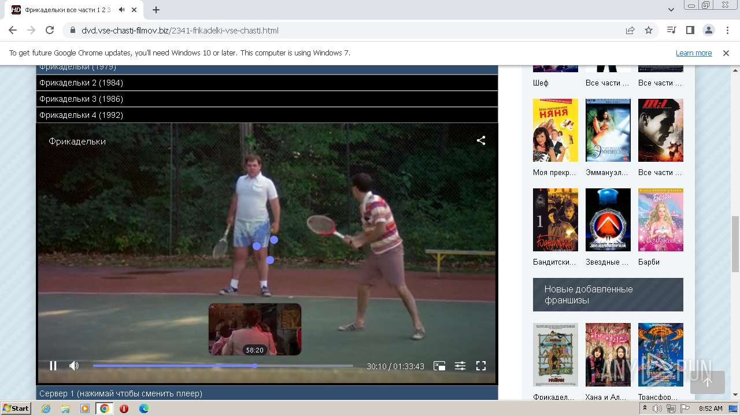740x416 pixels.
Task: Open Звездные врата poster
Action: [608, 220]
